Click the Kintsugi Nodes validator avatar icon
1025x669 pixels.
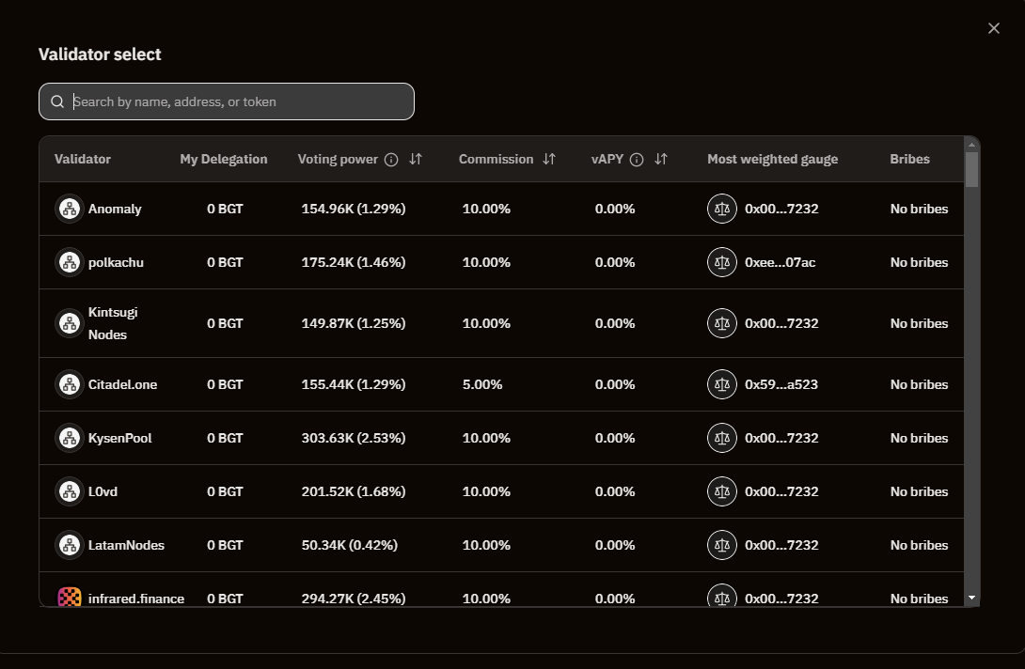70,323
